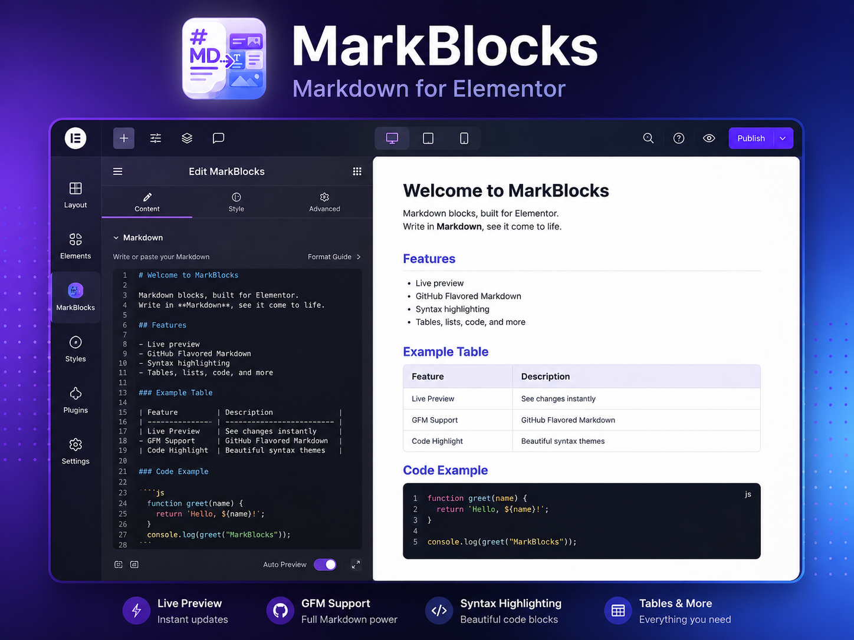Image resolution: width=854 pixels, height=640 pixels.
Task: Click the GFM Support GitHub icon
Action: (280, 611)
